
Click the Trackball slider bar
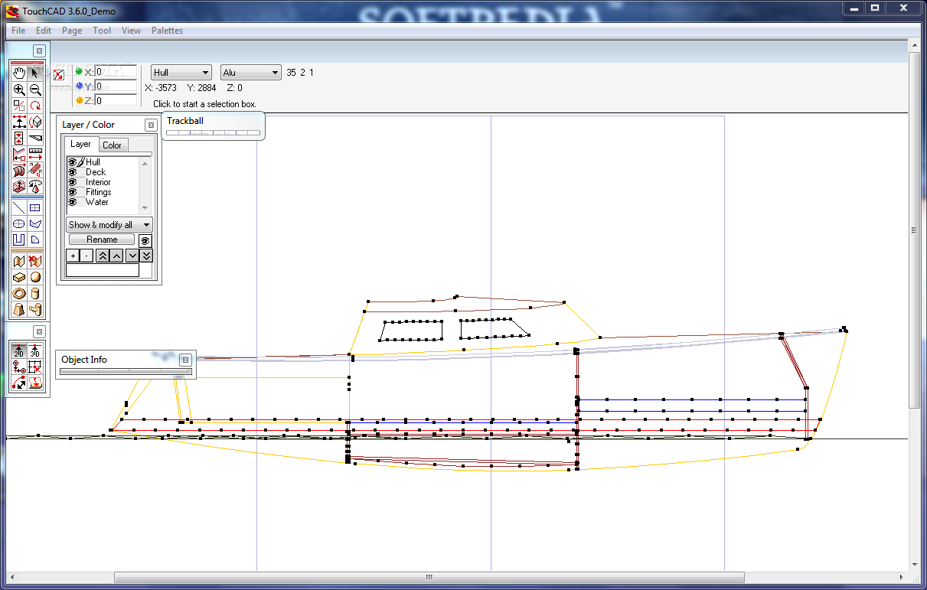213,132
